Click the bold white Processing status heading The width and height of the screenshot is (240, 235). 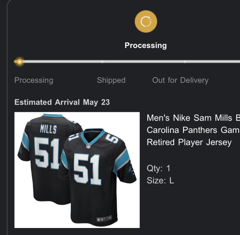[146, 45]
